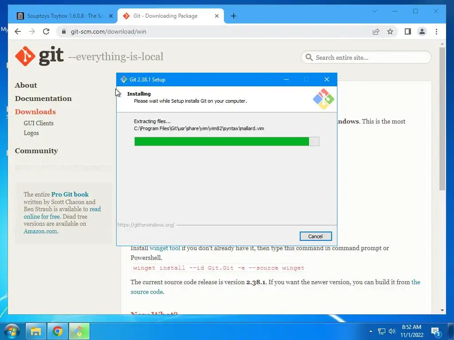Screen dimensions: 454x340
Task: Open the Community section
Action: coord(36,151)
